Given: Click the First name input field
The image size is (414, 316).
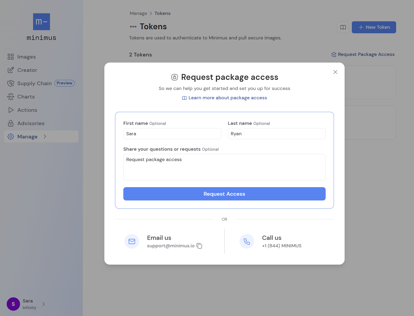Looking at the screenshot, I should point(172,134).
